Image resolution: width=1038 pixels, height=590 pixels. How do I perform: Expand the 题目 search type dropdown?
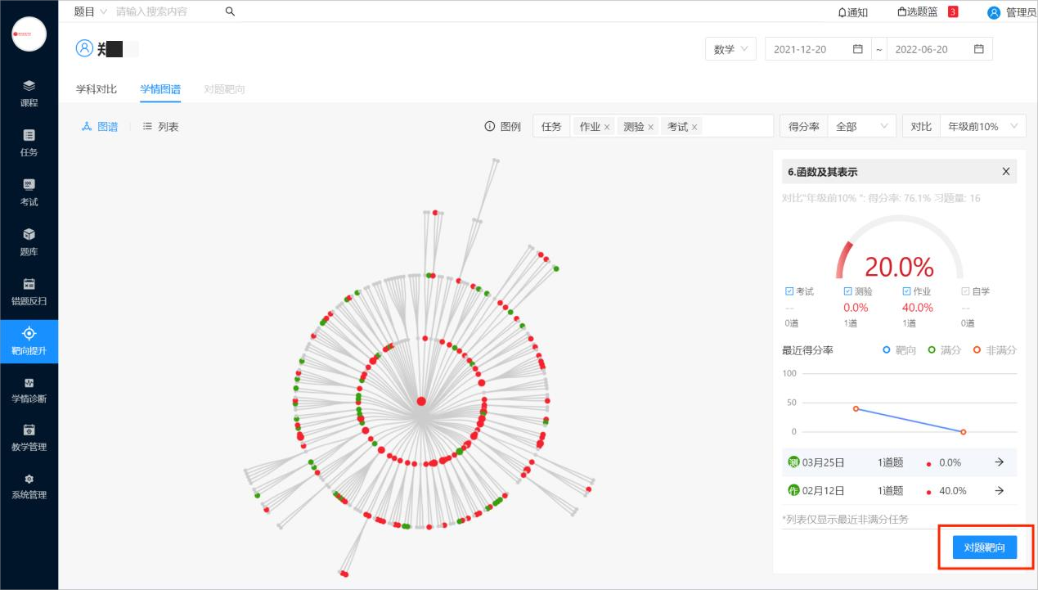tap(90, 11)
